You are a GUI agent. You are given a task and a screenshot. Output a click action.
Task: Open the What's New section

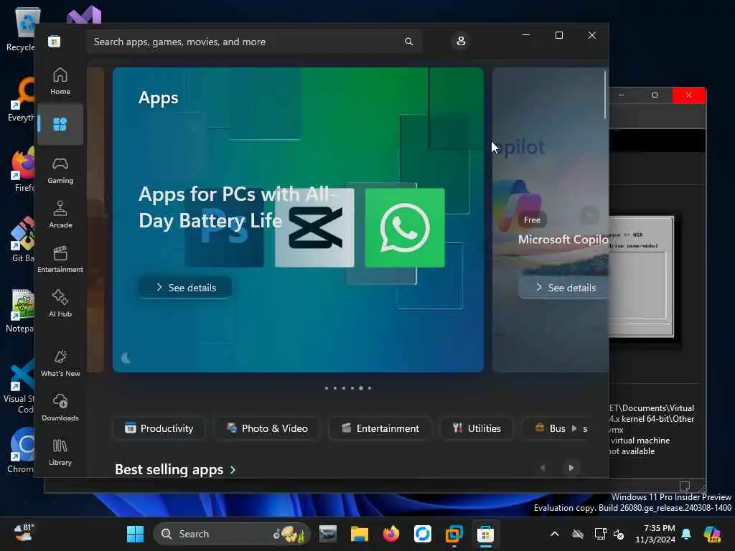pyautogui.click(x=60, y=363)
